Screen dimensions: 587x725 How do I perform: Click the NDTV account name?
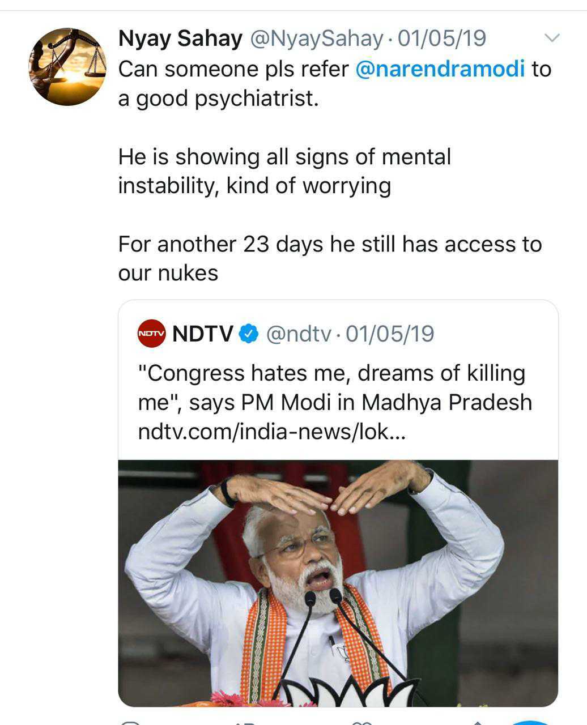tap(202, 334)
